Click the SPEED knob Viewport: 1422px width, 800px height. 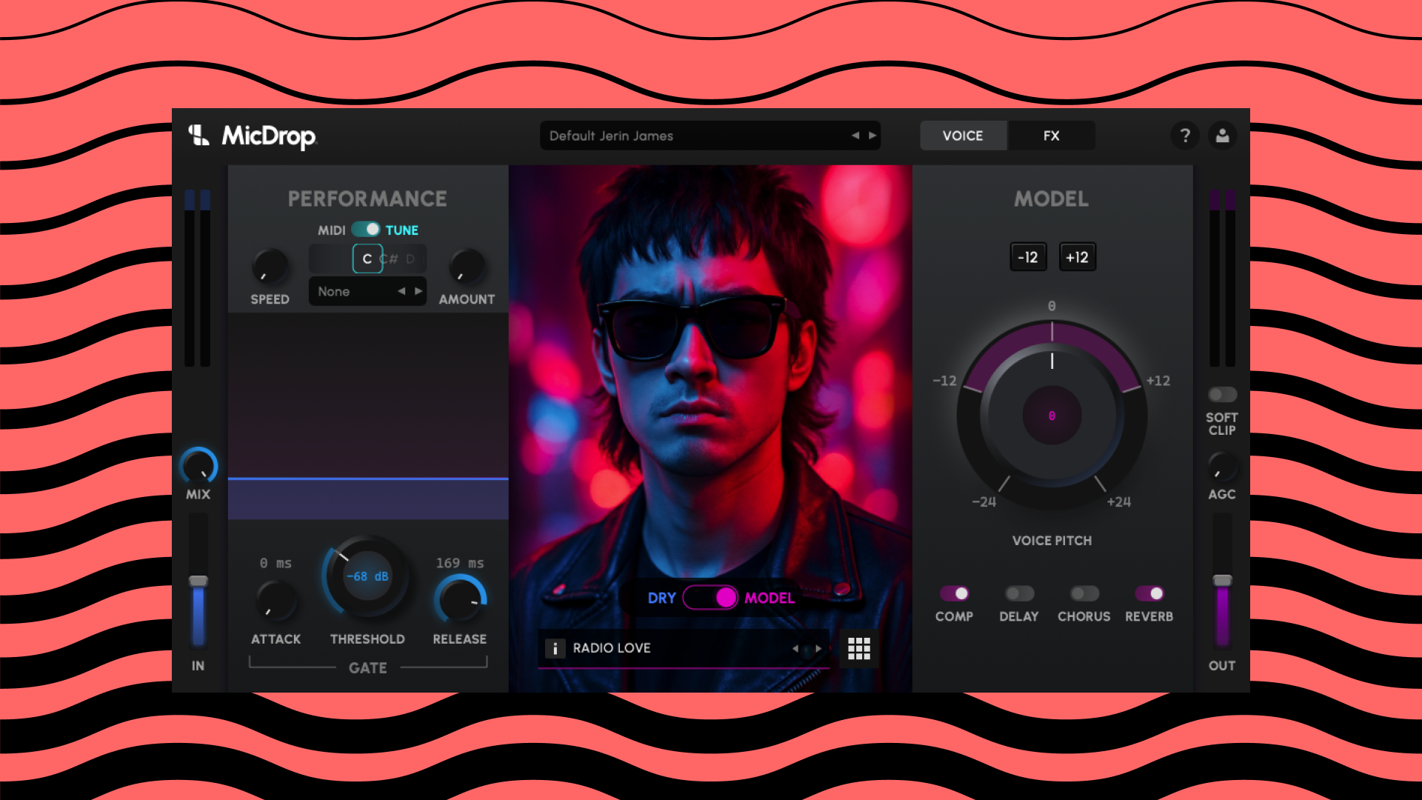270,266
